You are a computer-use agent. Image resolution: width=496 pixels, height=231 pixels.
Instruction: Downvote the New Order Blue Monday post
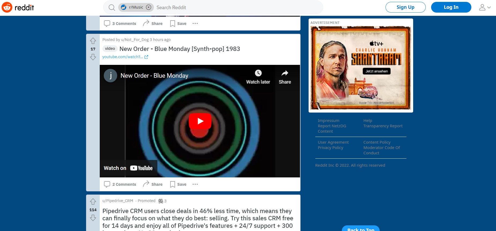click(x=93, y=57)
